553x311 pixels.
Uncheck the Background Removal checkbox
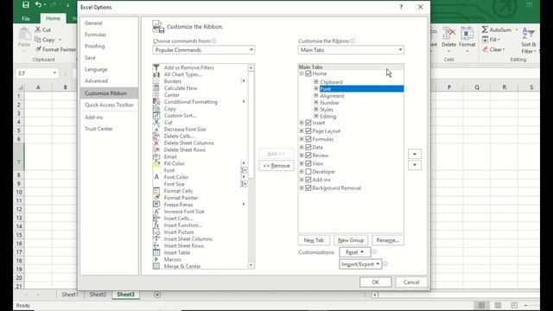pos(308,187)
